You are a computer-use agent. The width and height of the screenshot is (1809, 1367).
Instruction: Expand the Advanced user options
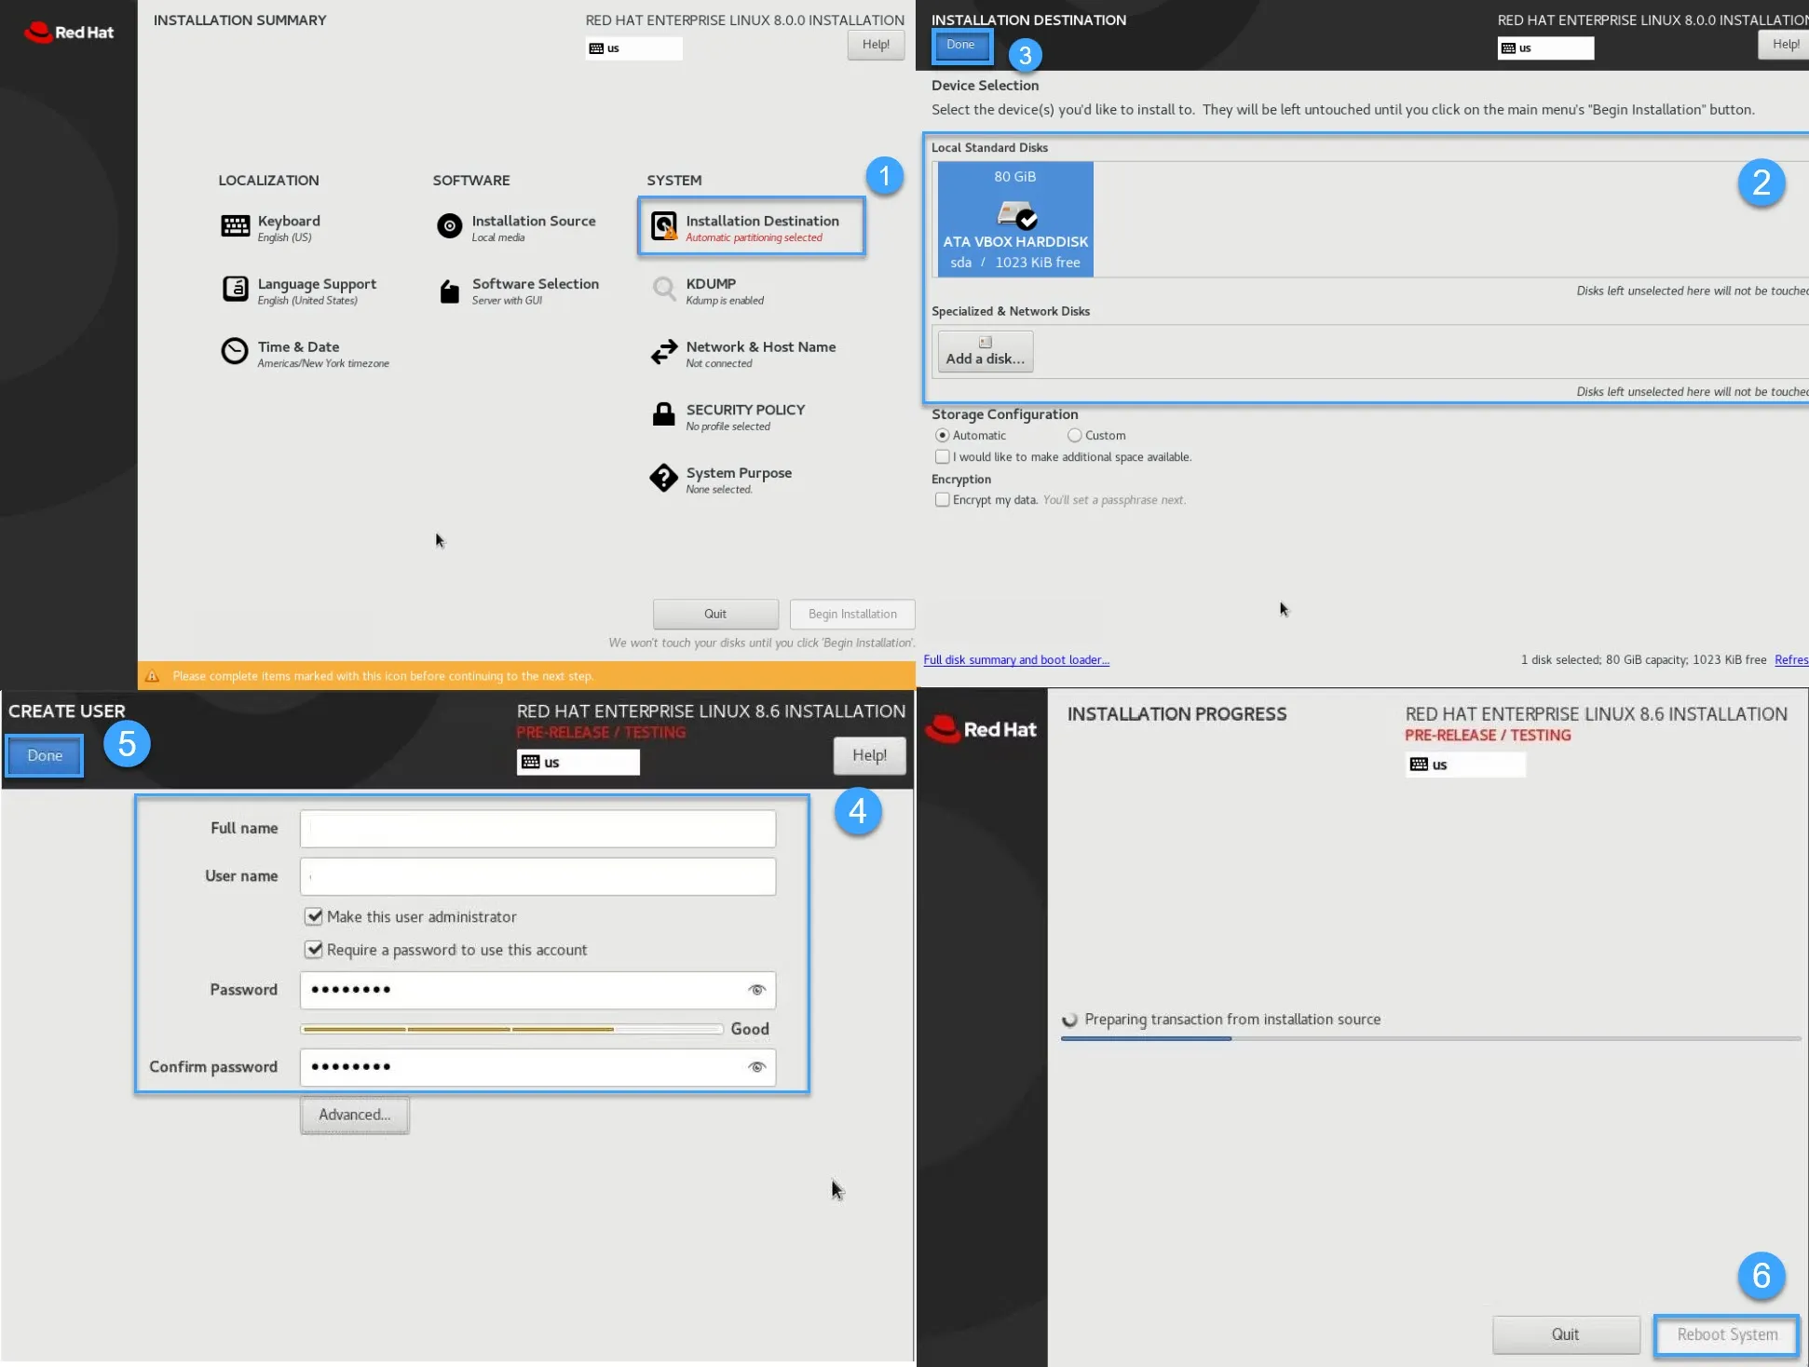354,1115
